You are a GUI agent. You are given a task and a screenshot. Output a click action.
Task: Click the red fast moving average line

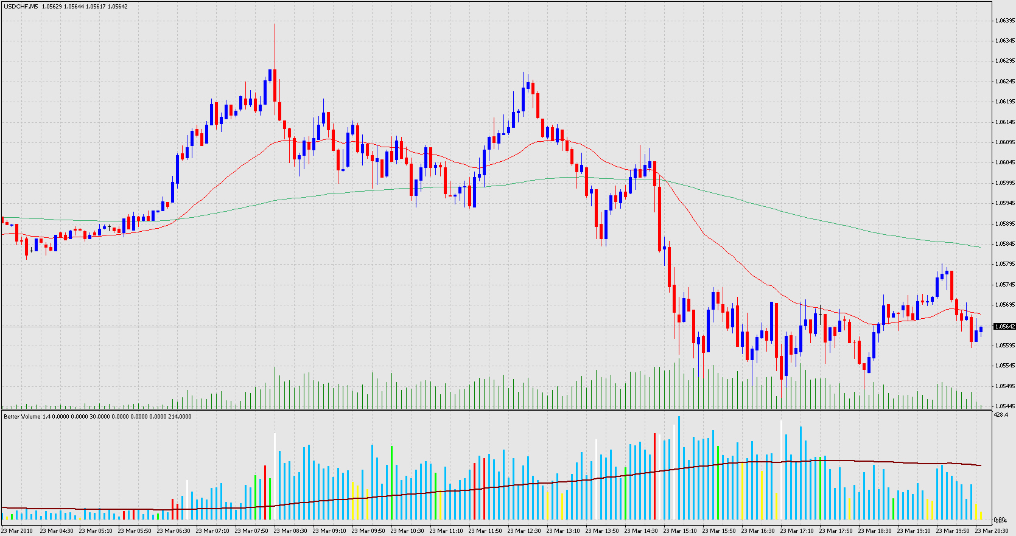point(730,254)
